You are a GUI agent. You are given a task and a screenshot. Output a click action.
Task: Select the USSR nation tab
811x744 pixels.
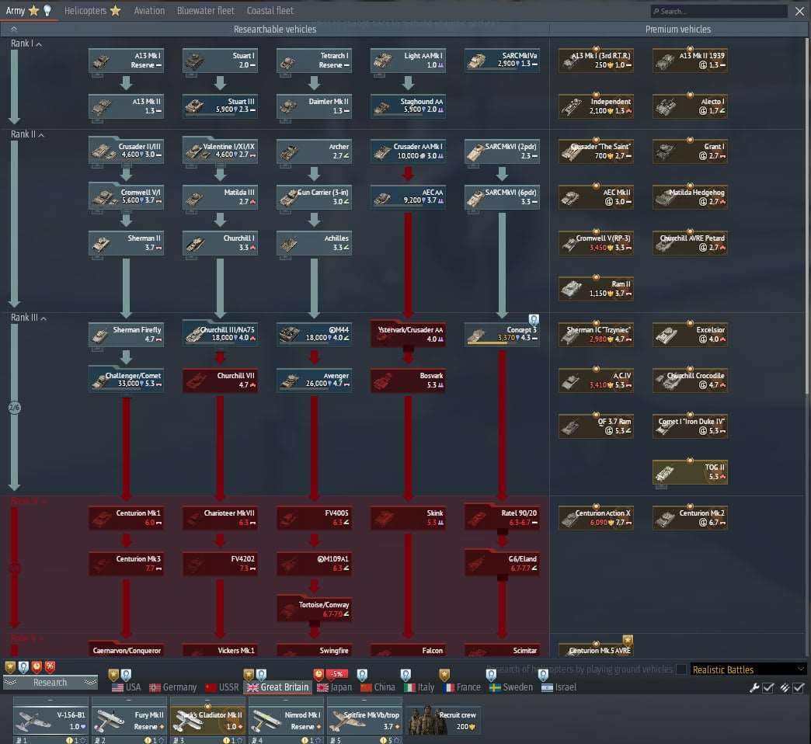click(x=222, y=687)
